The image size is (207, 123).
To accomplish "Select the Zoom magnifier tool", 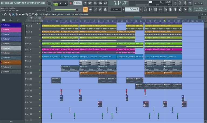I will point(33,14).
